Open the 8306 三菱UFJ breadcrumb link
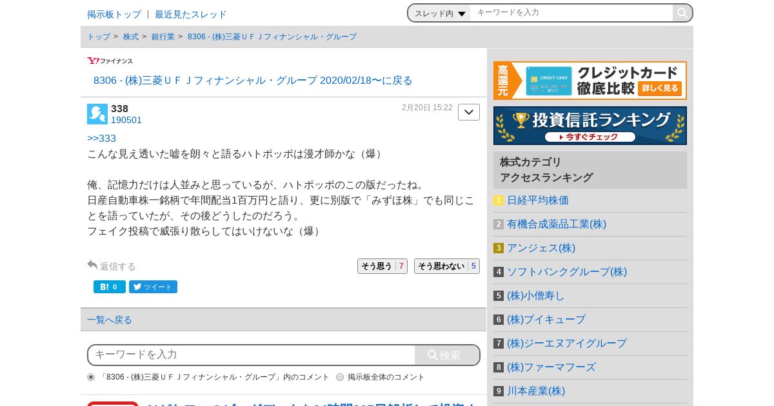This screenshot has height=406, width=774. (272, 37)
